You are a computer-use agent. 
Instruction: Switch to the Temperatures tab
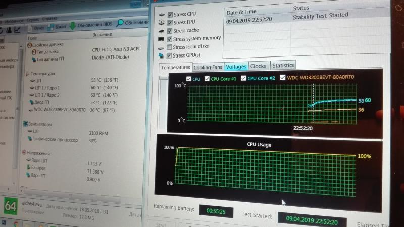(175, 68)
